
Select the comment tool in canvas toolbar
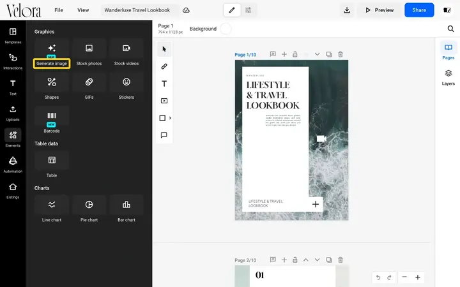(164, 135)
